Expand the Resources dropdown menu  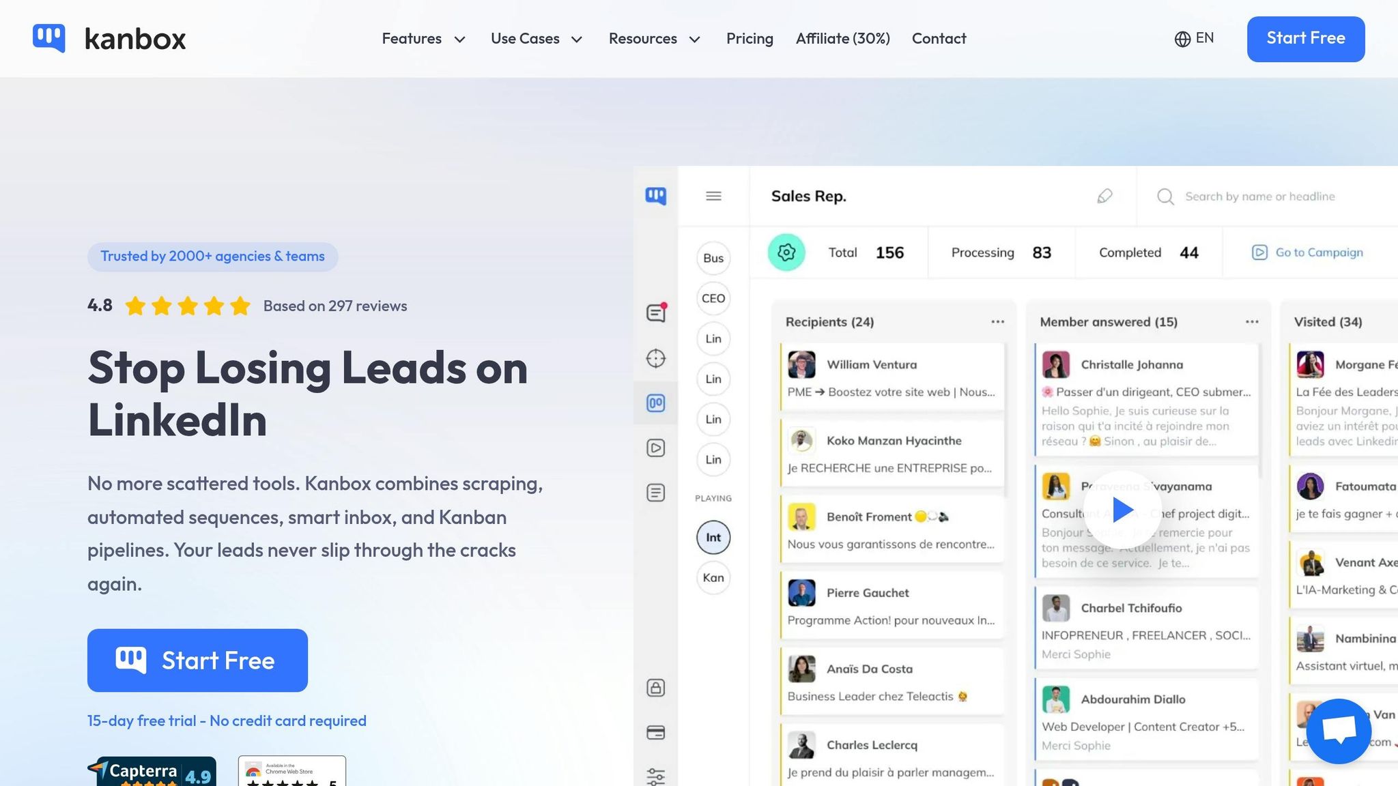[655, 39]
